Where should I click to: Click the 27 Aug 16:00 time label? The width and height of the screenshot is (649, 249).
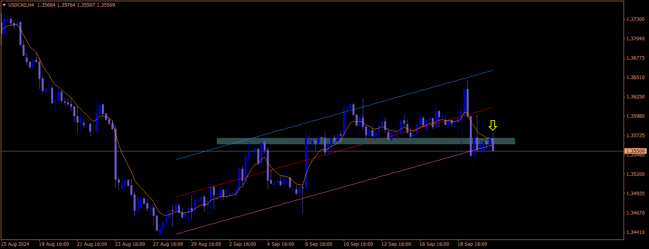(168, 244)
